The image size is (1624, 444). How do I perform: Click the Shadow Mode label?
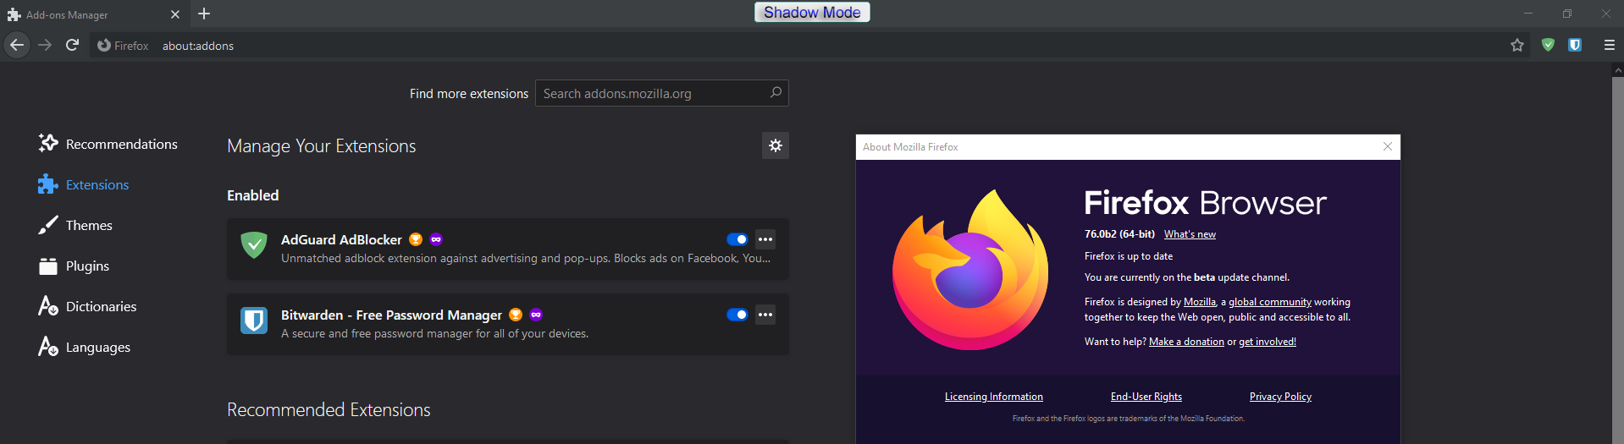tap(812, 12)
